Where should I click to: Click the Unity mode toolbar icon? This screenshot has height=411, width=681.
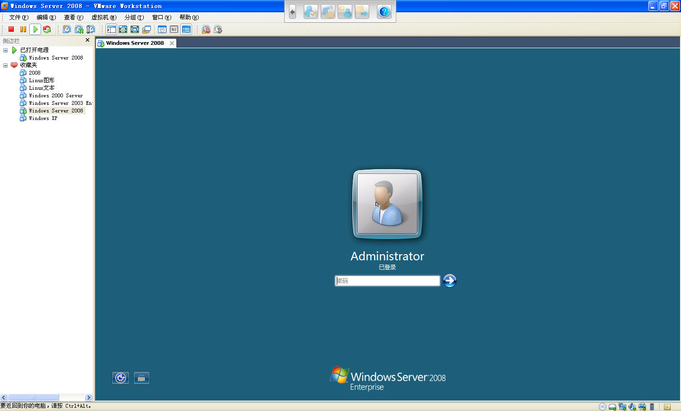[x=147, y=29]
